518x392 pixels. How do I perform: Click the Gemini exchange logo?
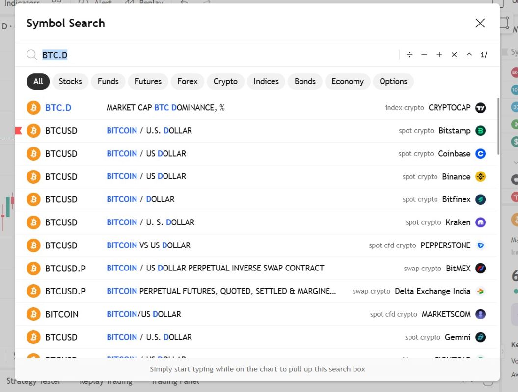[480, 337]
